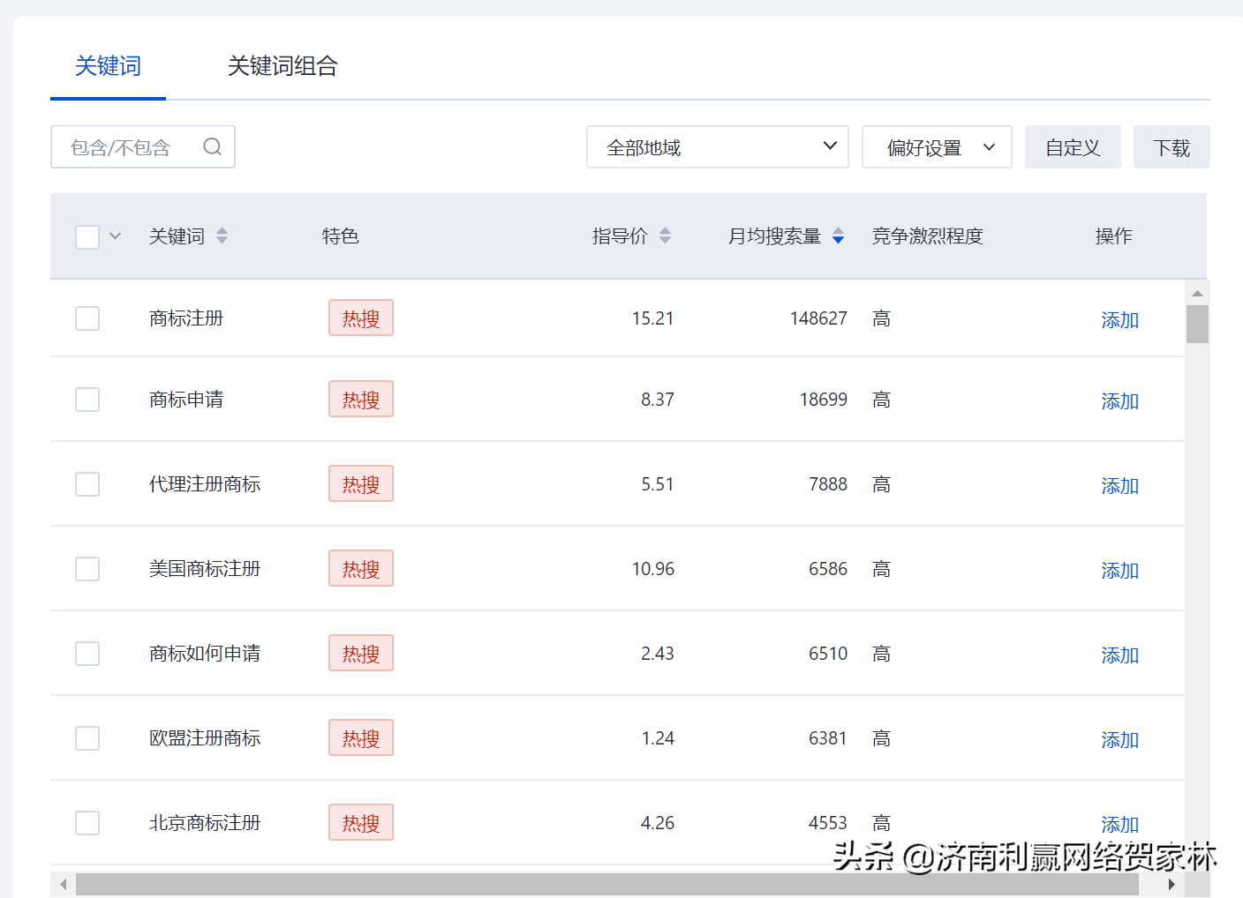Viewport: 1243px width, 898px height.
Task: Open the 全部地域 region dropdown
Action: point(717,146)
